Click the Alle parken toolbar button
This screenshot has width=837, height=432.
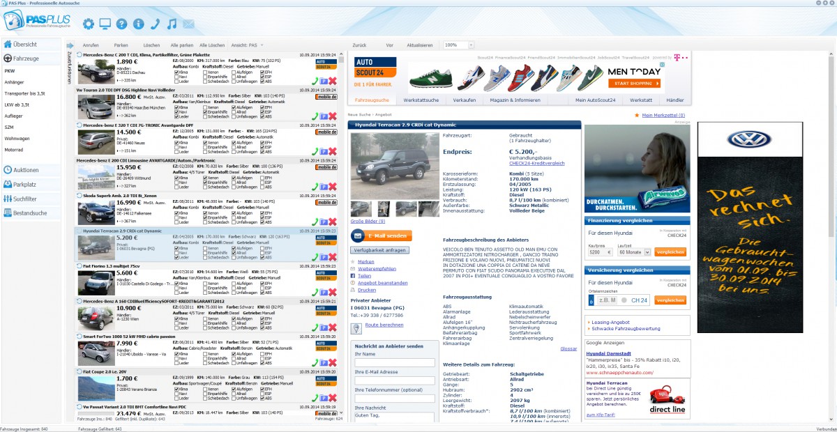coord(182,45)
